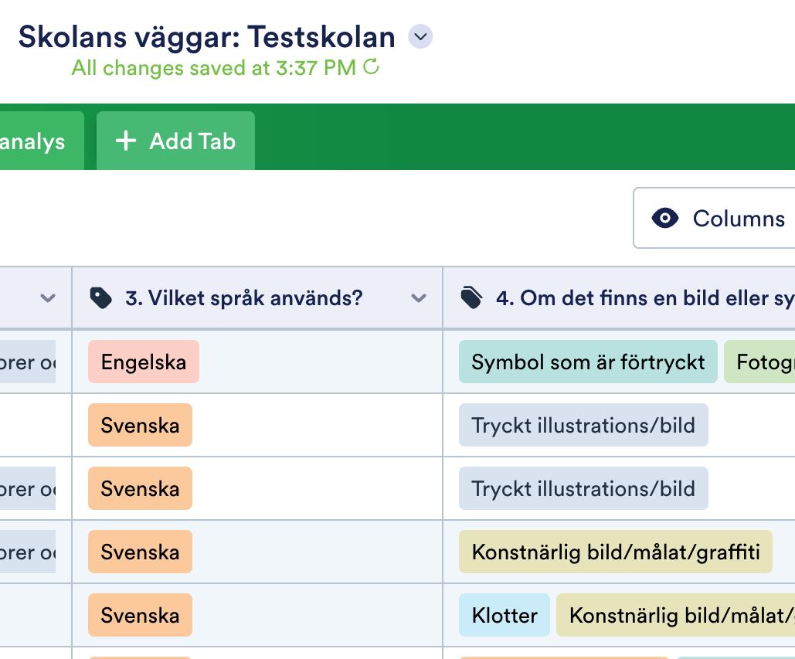The width and height of the screenshot is (795, 659).
Task: Click the Add Tab tab
Action: pyautogui.click(x=175, y=141)
